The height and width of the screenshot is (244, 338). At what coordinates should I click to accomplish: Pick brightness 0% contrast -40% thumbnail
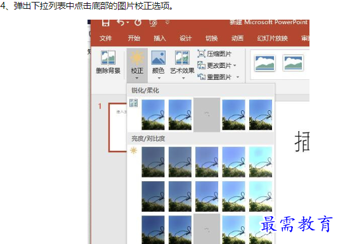click(x=207, y=162)
